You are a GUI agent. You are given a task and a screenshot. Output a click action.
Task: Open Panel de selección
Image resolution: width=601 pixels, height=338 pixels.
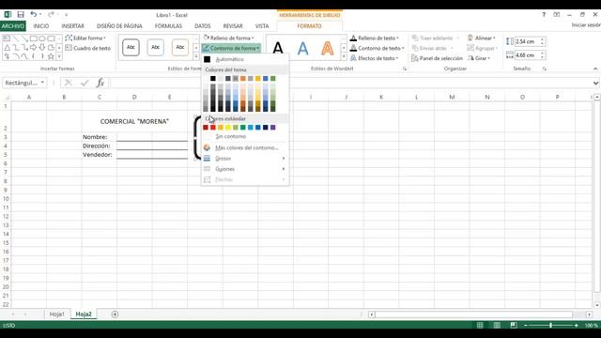(x=437, y=58)
